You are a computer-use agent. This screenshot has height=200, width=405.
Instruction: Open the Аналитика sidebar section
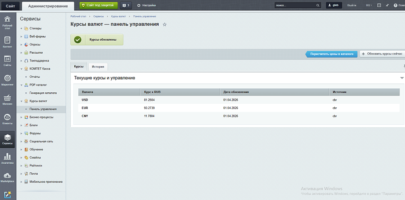click(8, 159)
